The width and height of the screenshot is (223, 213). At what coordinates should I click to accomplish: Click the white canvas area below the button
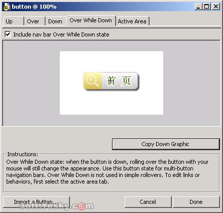[x=111, y=103]
